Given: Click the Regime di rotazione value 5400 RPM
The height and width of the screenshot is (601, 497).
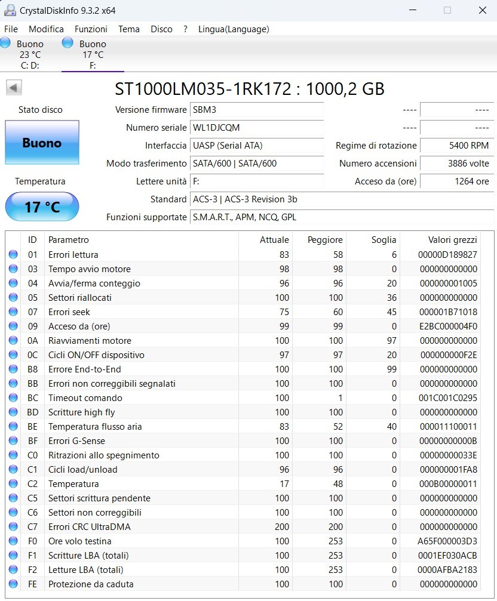Looking at the screenshot, I should coord(457,146).
